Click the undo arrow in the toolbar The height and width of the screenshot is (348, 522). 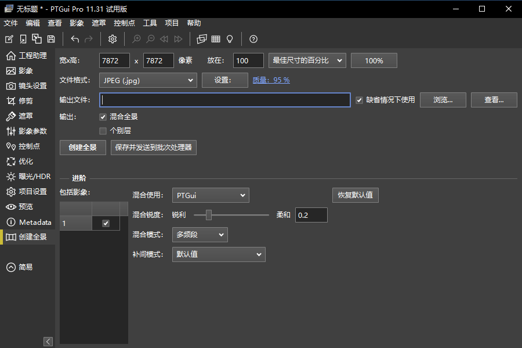74,39
